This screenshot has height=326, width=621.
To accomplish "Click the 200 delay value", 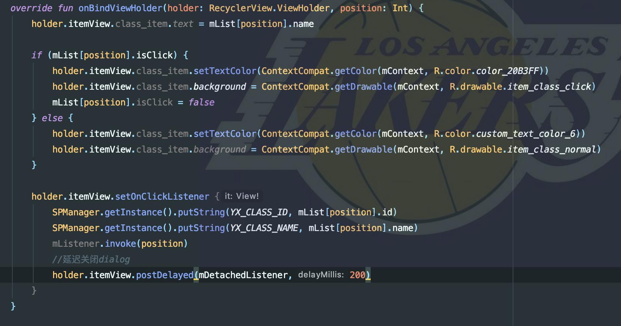I will click(x=357, y=275).
